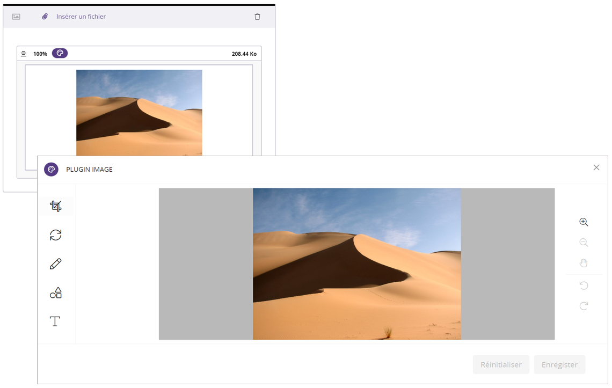This screenshot has width=612, height=388.
Task: Select the Pencil draw tool
Action: [x=56, y=264]
